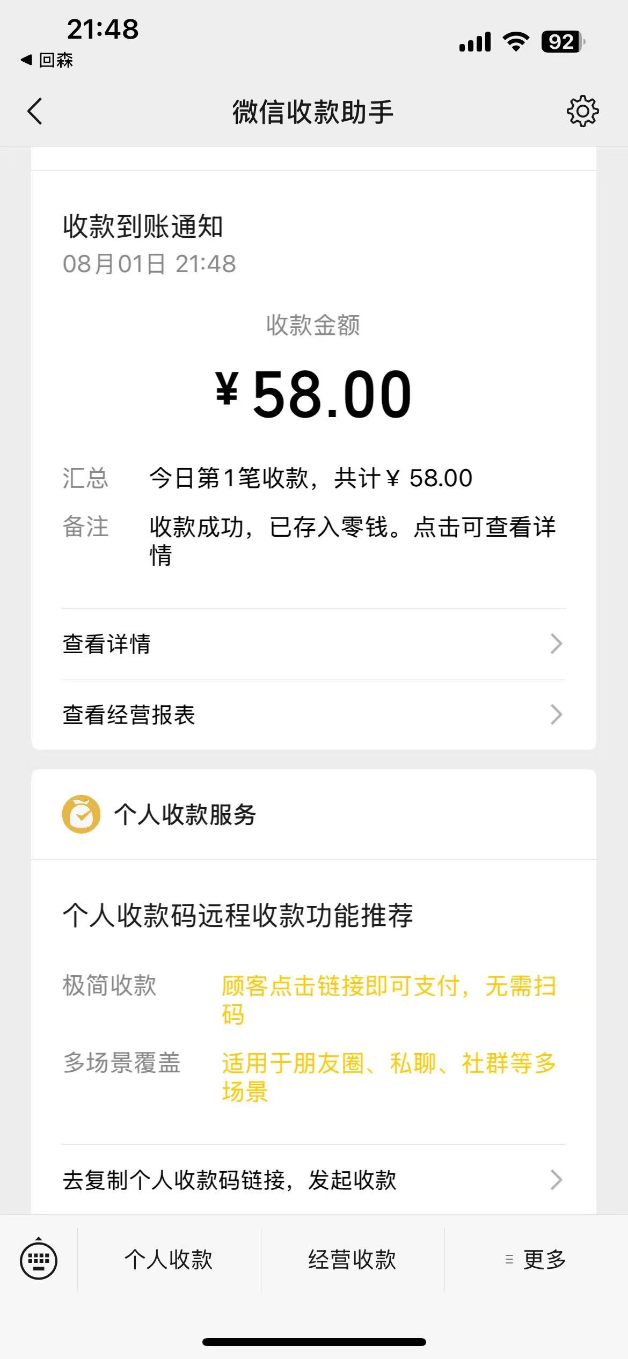Open 查看详情 chevron row
628x1359 pixels.
click(314, 644)
